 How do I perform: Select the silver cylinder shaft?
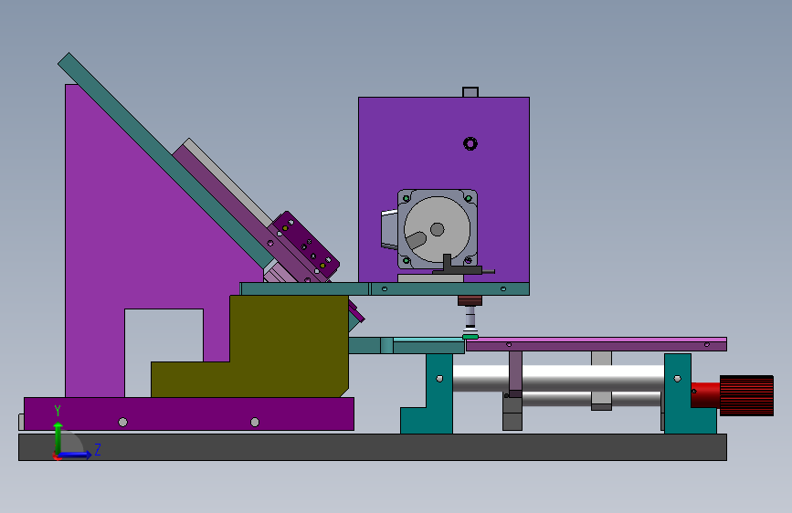(x=558, y=379)
